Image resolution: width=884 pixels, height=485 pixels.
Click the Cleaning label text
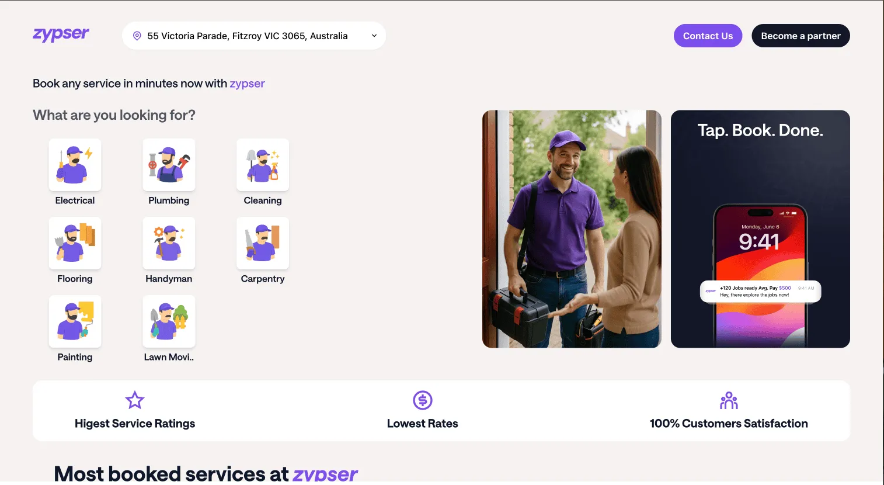tap(263, 200)
